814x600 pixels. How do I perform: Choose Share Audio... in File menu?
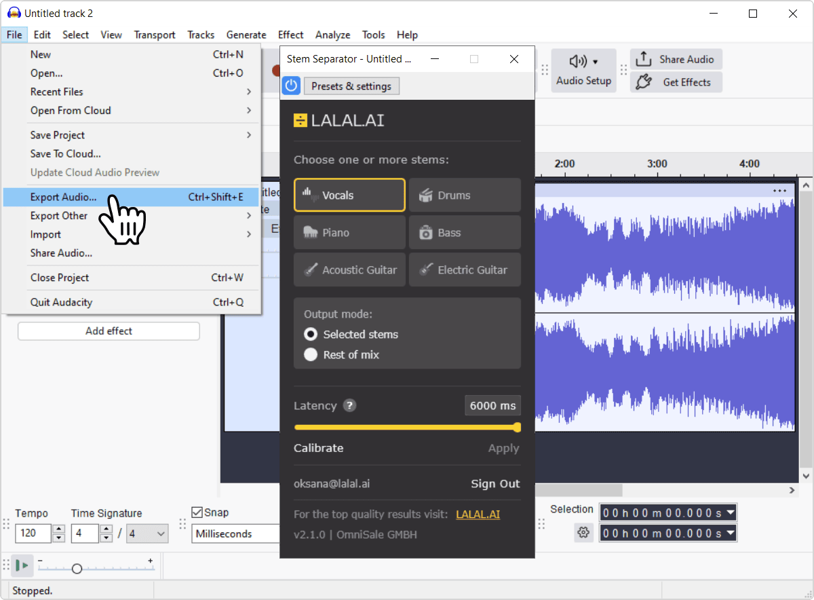132,252
